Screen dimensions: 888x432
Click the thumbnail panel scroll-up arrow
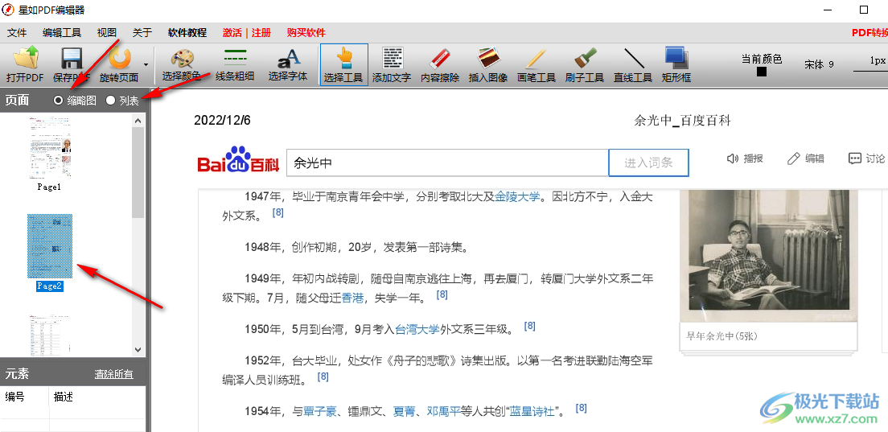[x=138, y=120]
